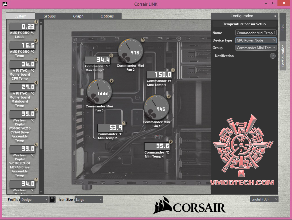Save profile with the floppy disk icon
Screen dimensions: 292x220
click(52, 199)
